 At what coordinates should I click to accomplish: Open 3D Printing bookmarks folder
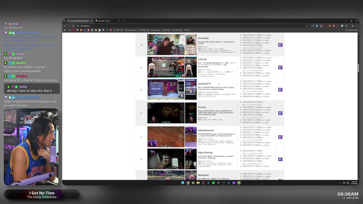[178, 30]
